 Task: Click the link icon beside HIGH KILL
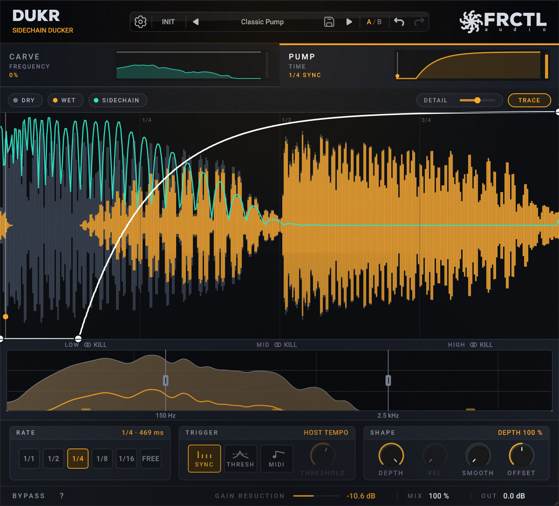pos(474,345)
